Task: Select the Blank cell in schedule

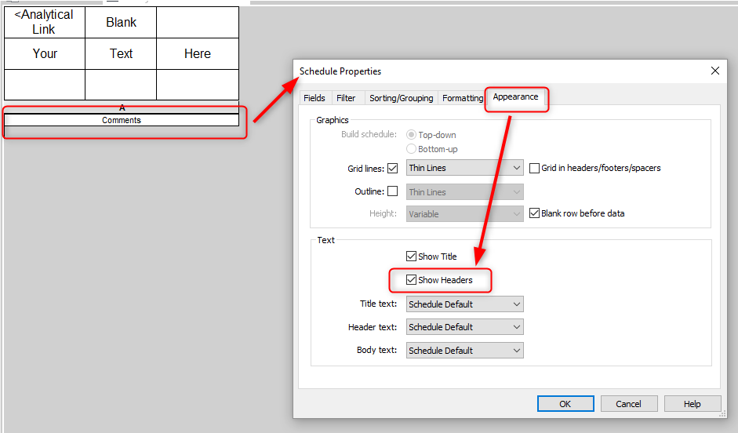Action: pyautogui.click(x=121, y=22)
